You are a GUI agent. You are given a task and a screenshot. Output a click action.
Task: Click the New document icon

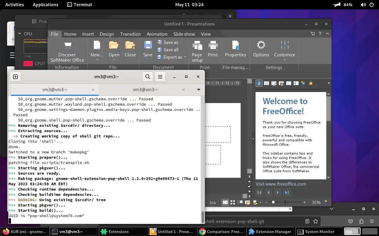[97, 45]
